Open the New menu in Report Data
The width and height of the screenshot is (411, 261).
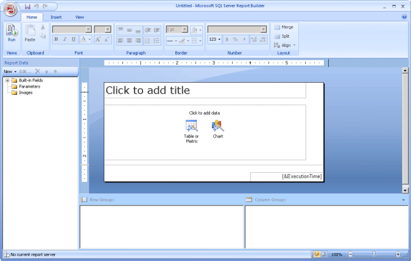click(10, 71)
